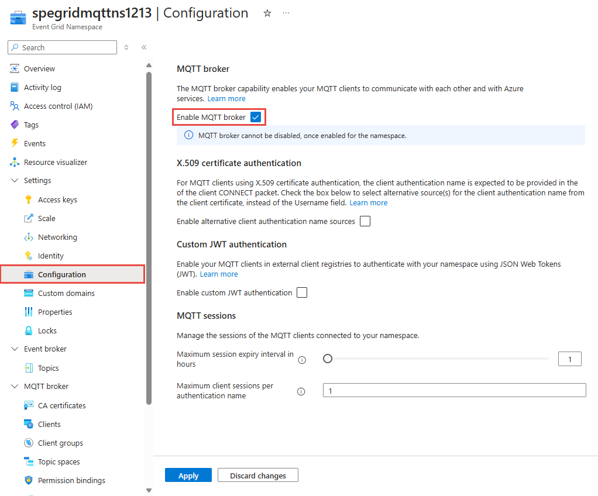598x496 pixels.
Task: Click the Scale icon in sidebar
Action: tap(28, 218)
